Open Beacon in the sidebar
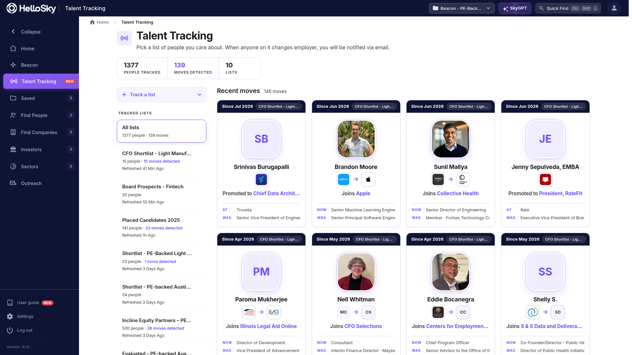This screenshot has width=632, height=355. tap(29, 65)
